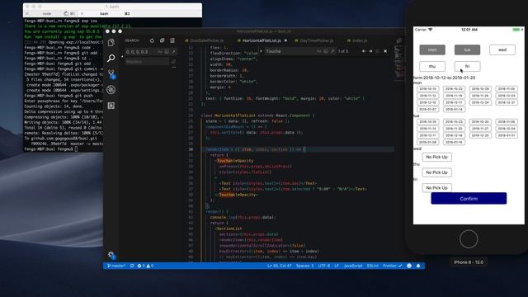Toggle the thu day button in simulator
This screenshot has width=528, height=297.
click(x=432, y=66)
